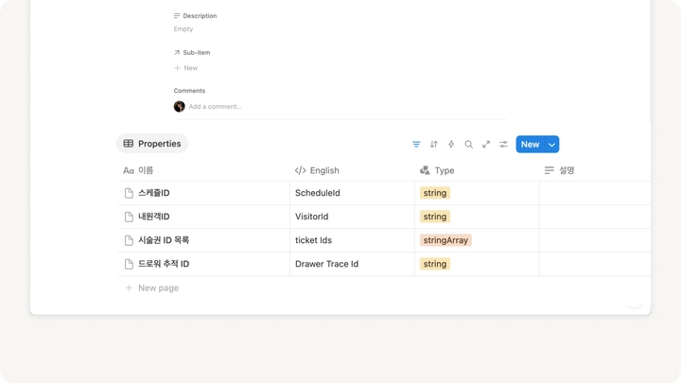Open the 스케줄ID page row
The image size is (681, 383).
pos(154,193)
